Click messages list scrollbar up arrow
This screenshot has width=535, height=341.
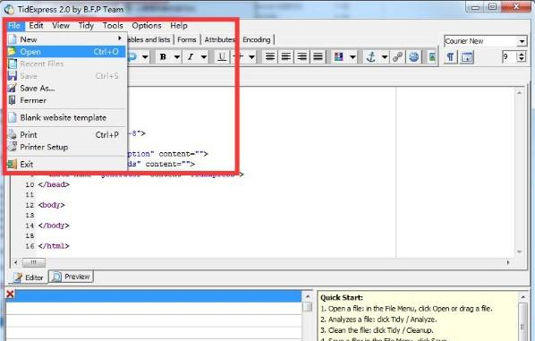308,296
